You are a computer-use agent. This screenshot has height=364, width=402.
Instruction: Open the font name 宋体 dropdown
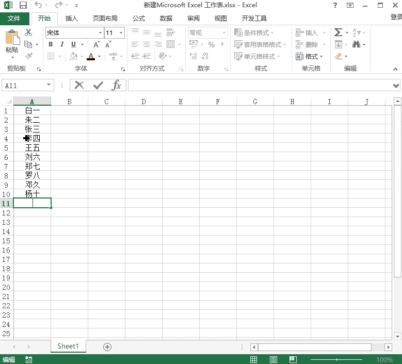pos(100,33)
